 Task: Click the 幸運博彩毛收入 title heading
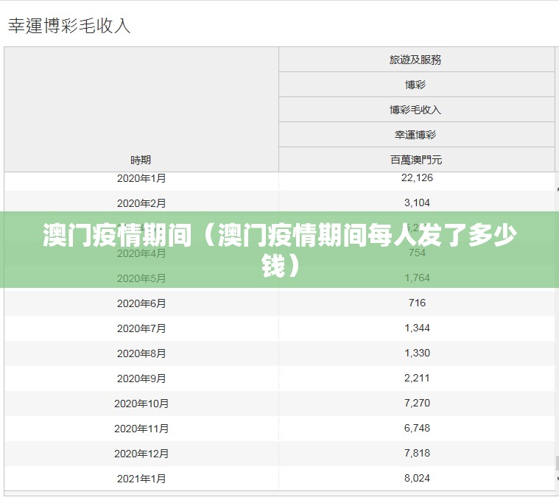(x=69, y=26)
